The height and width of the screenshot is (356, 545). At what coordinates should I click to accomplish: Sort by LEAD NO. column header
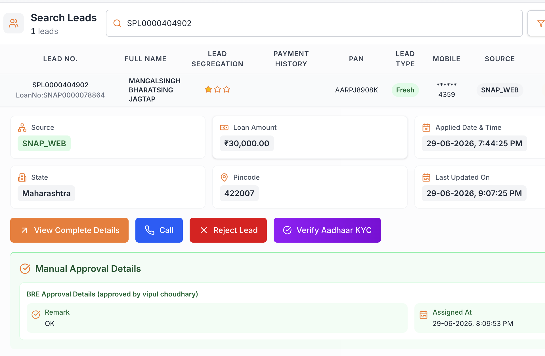coord(60,59)
